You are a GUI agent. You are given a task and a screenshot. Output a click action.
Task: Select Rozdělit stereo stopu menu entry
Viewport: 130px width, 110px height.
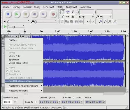coord(24,81)
